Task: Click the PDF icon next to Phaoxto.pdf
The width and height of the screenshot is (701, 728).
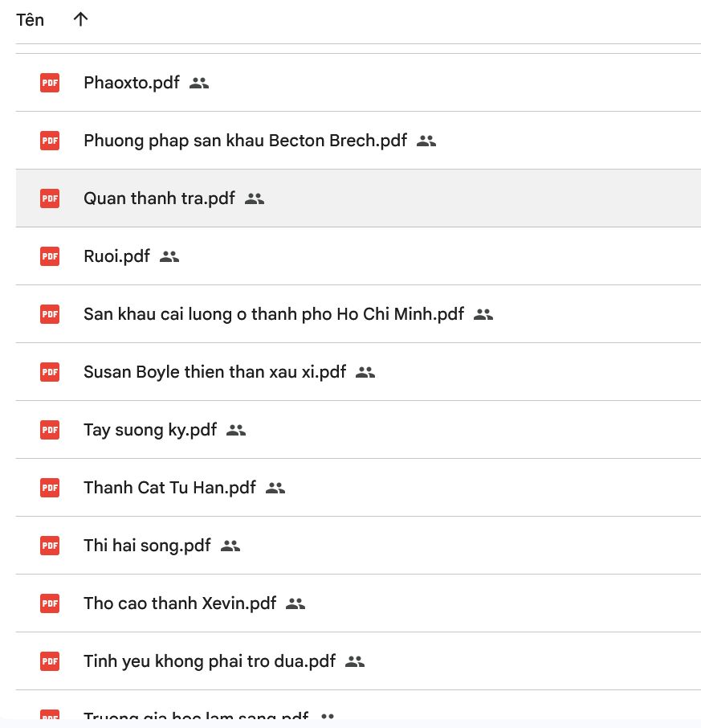Action: [50, 83]
